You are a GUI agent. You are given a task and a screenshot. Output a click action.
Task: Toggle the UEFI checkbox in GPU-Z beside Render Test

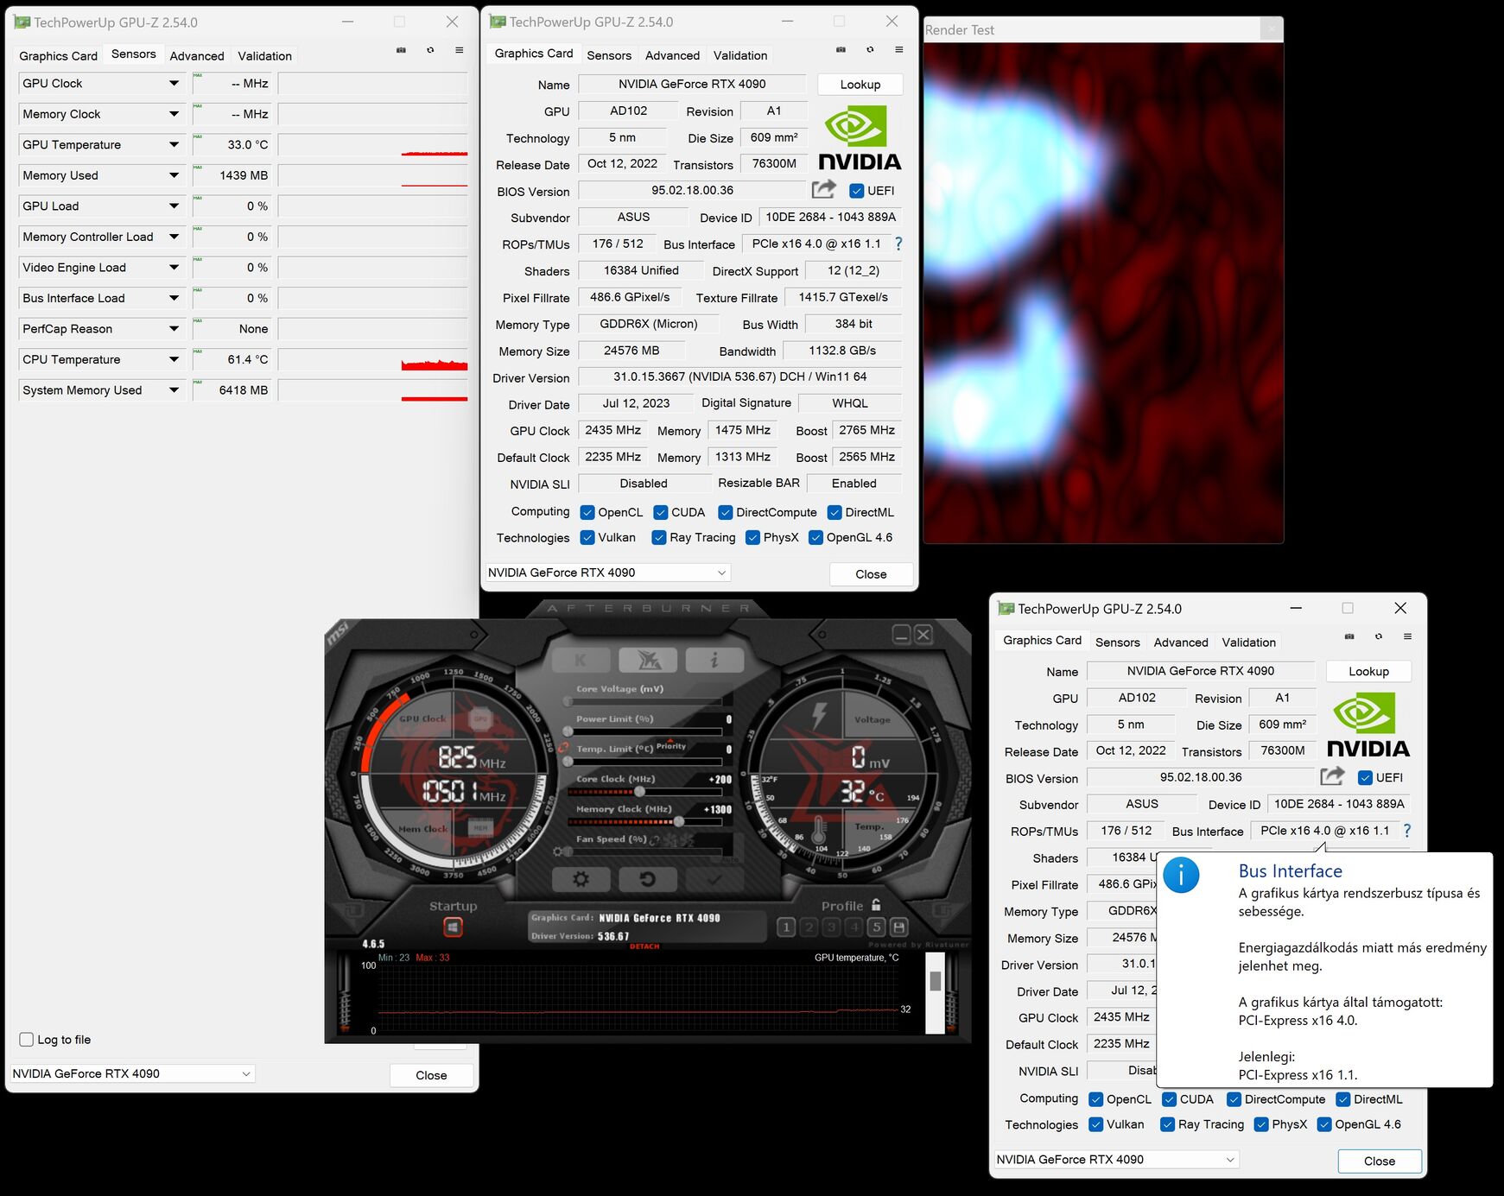[857, 191]
